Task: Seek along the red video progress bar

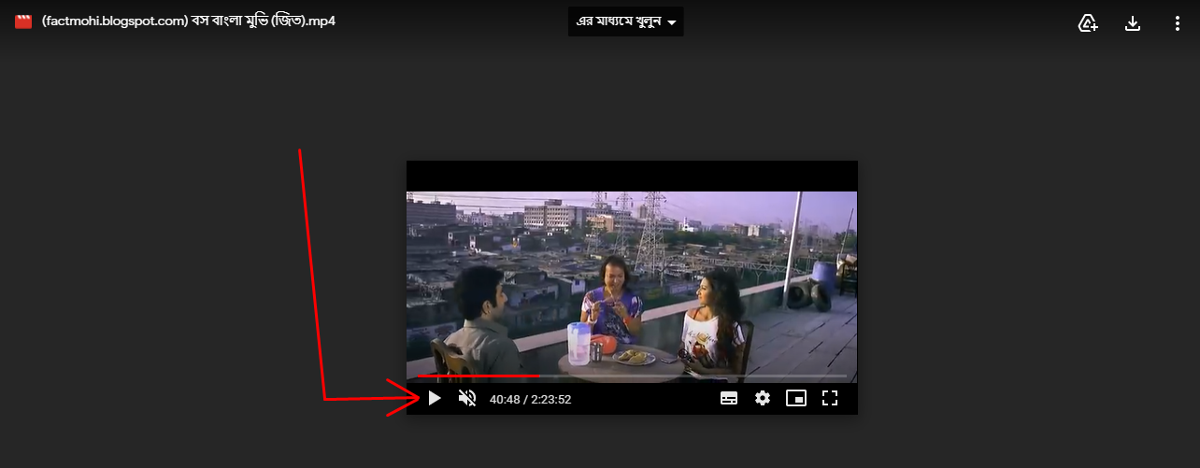Action: 632,376
